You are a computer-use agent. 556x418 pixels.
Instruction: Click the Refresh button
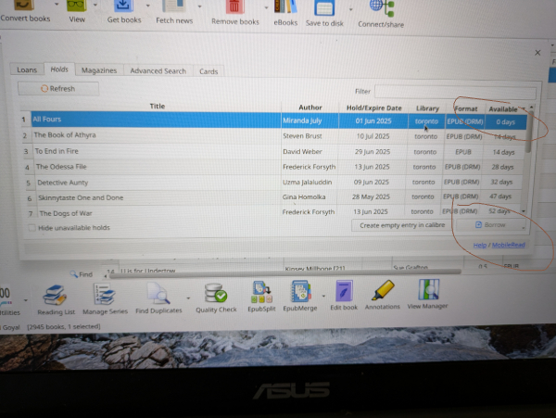pyautogui.click(x=58, y=89)
